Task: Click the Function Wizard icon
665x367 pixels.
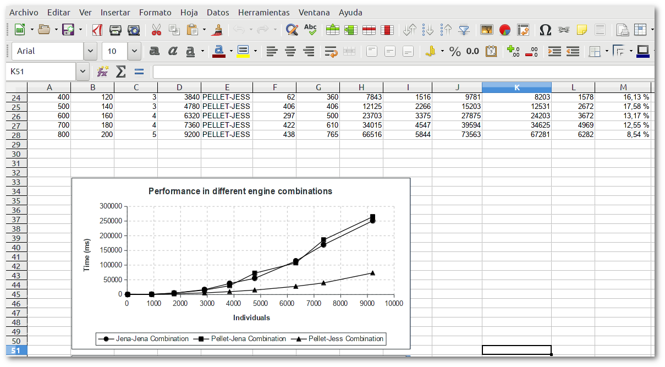Action: click(102, 71)
